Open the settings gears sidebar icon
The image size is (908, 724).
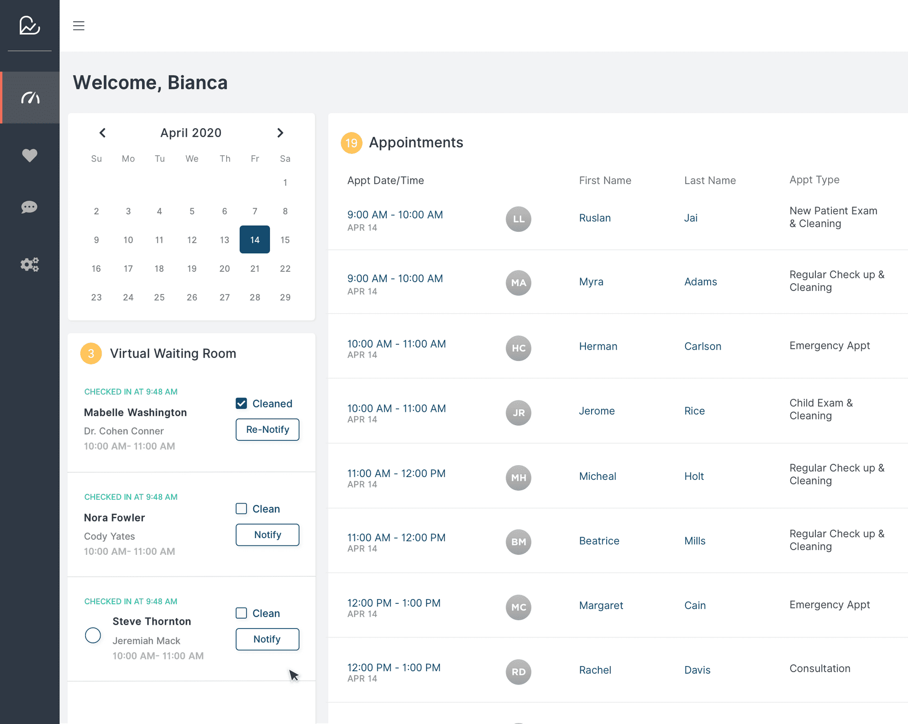(29, 264)
